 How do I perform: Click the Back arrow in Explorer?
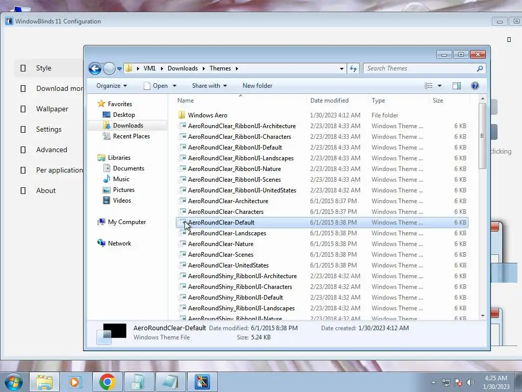(95, 69)
